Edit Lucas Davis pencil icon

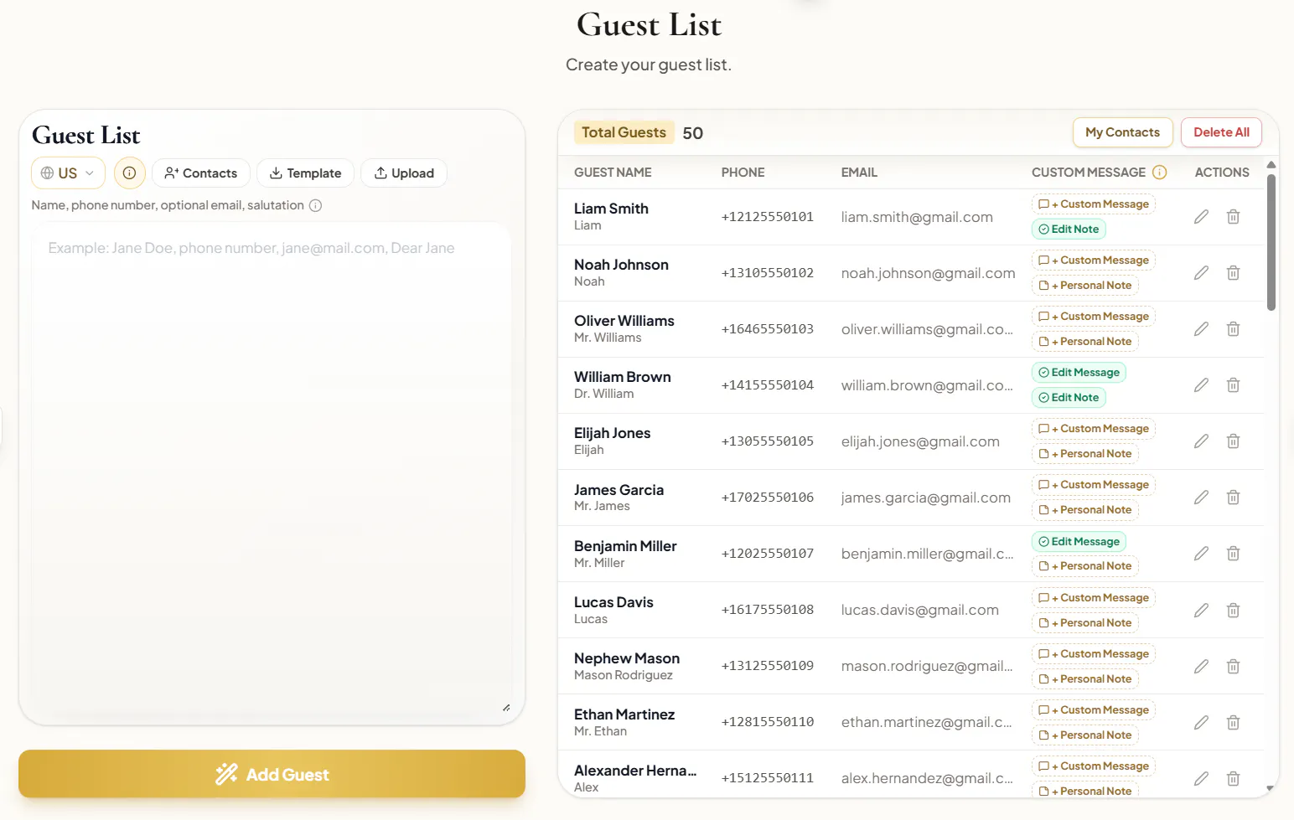(x=1201, y=611)
